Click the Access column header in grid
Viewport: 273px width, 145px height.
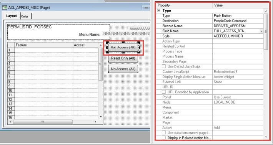click(86, 45)
